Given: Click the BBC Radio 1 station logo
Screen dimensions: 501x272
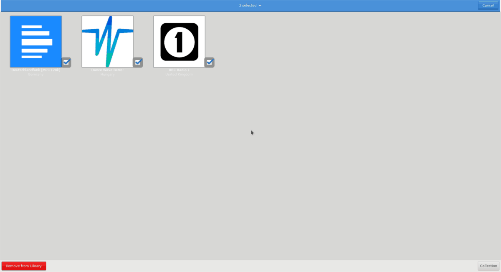Looking at the screenshot, I should click(179, 42).
